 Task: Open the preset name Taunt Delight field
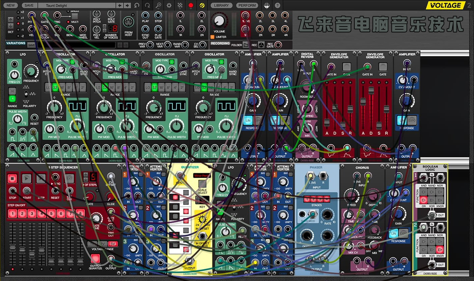click(76, 5)
